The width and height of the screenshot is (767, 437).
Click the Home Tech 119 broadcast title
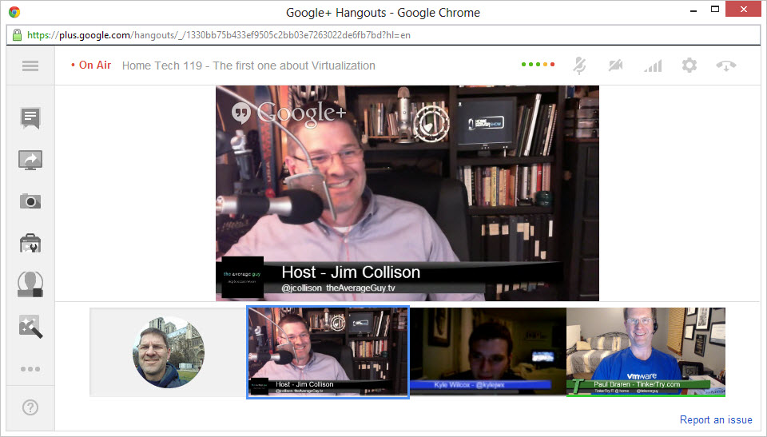[248, 66]
